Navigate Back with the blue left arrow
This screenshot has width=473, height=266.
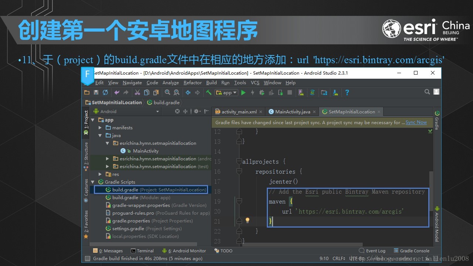click(x=188, y=92)
